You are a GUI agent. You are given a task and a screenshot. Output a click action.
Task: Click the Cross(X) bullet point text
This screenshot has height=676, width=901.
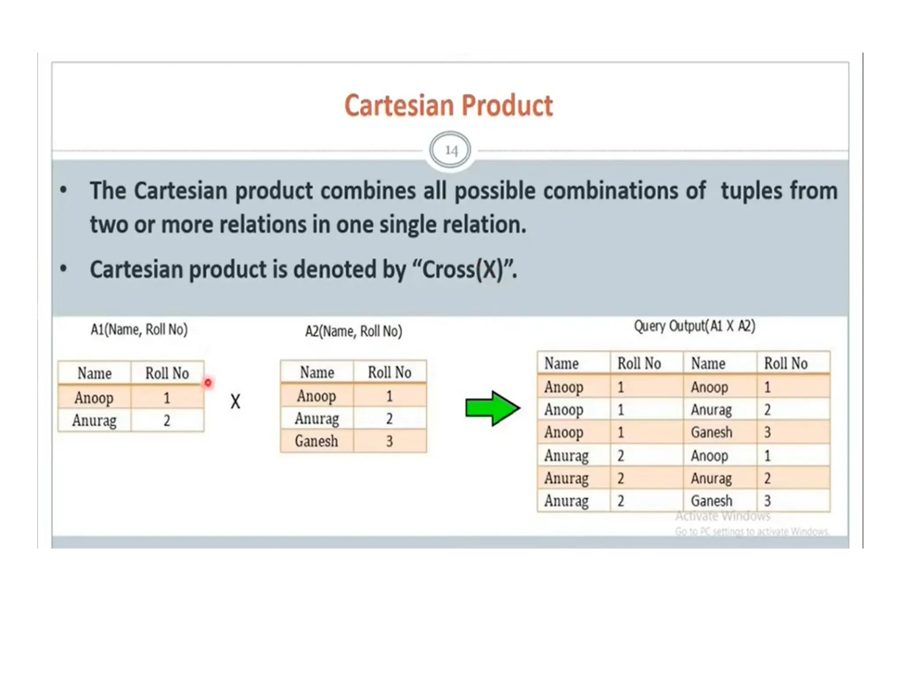304,269
